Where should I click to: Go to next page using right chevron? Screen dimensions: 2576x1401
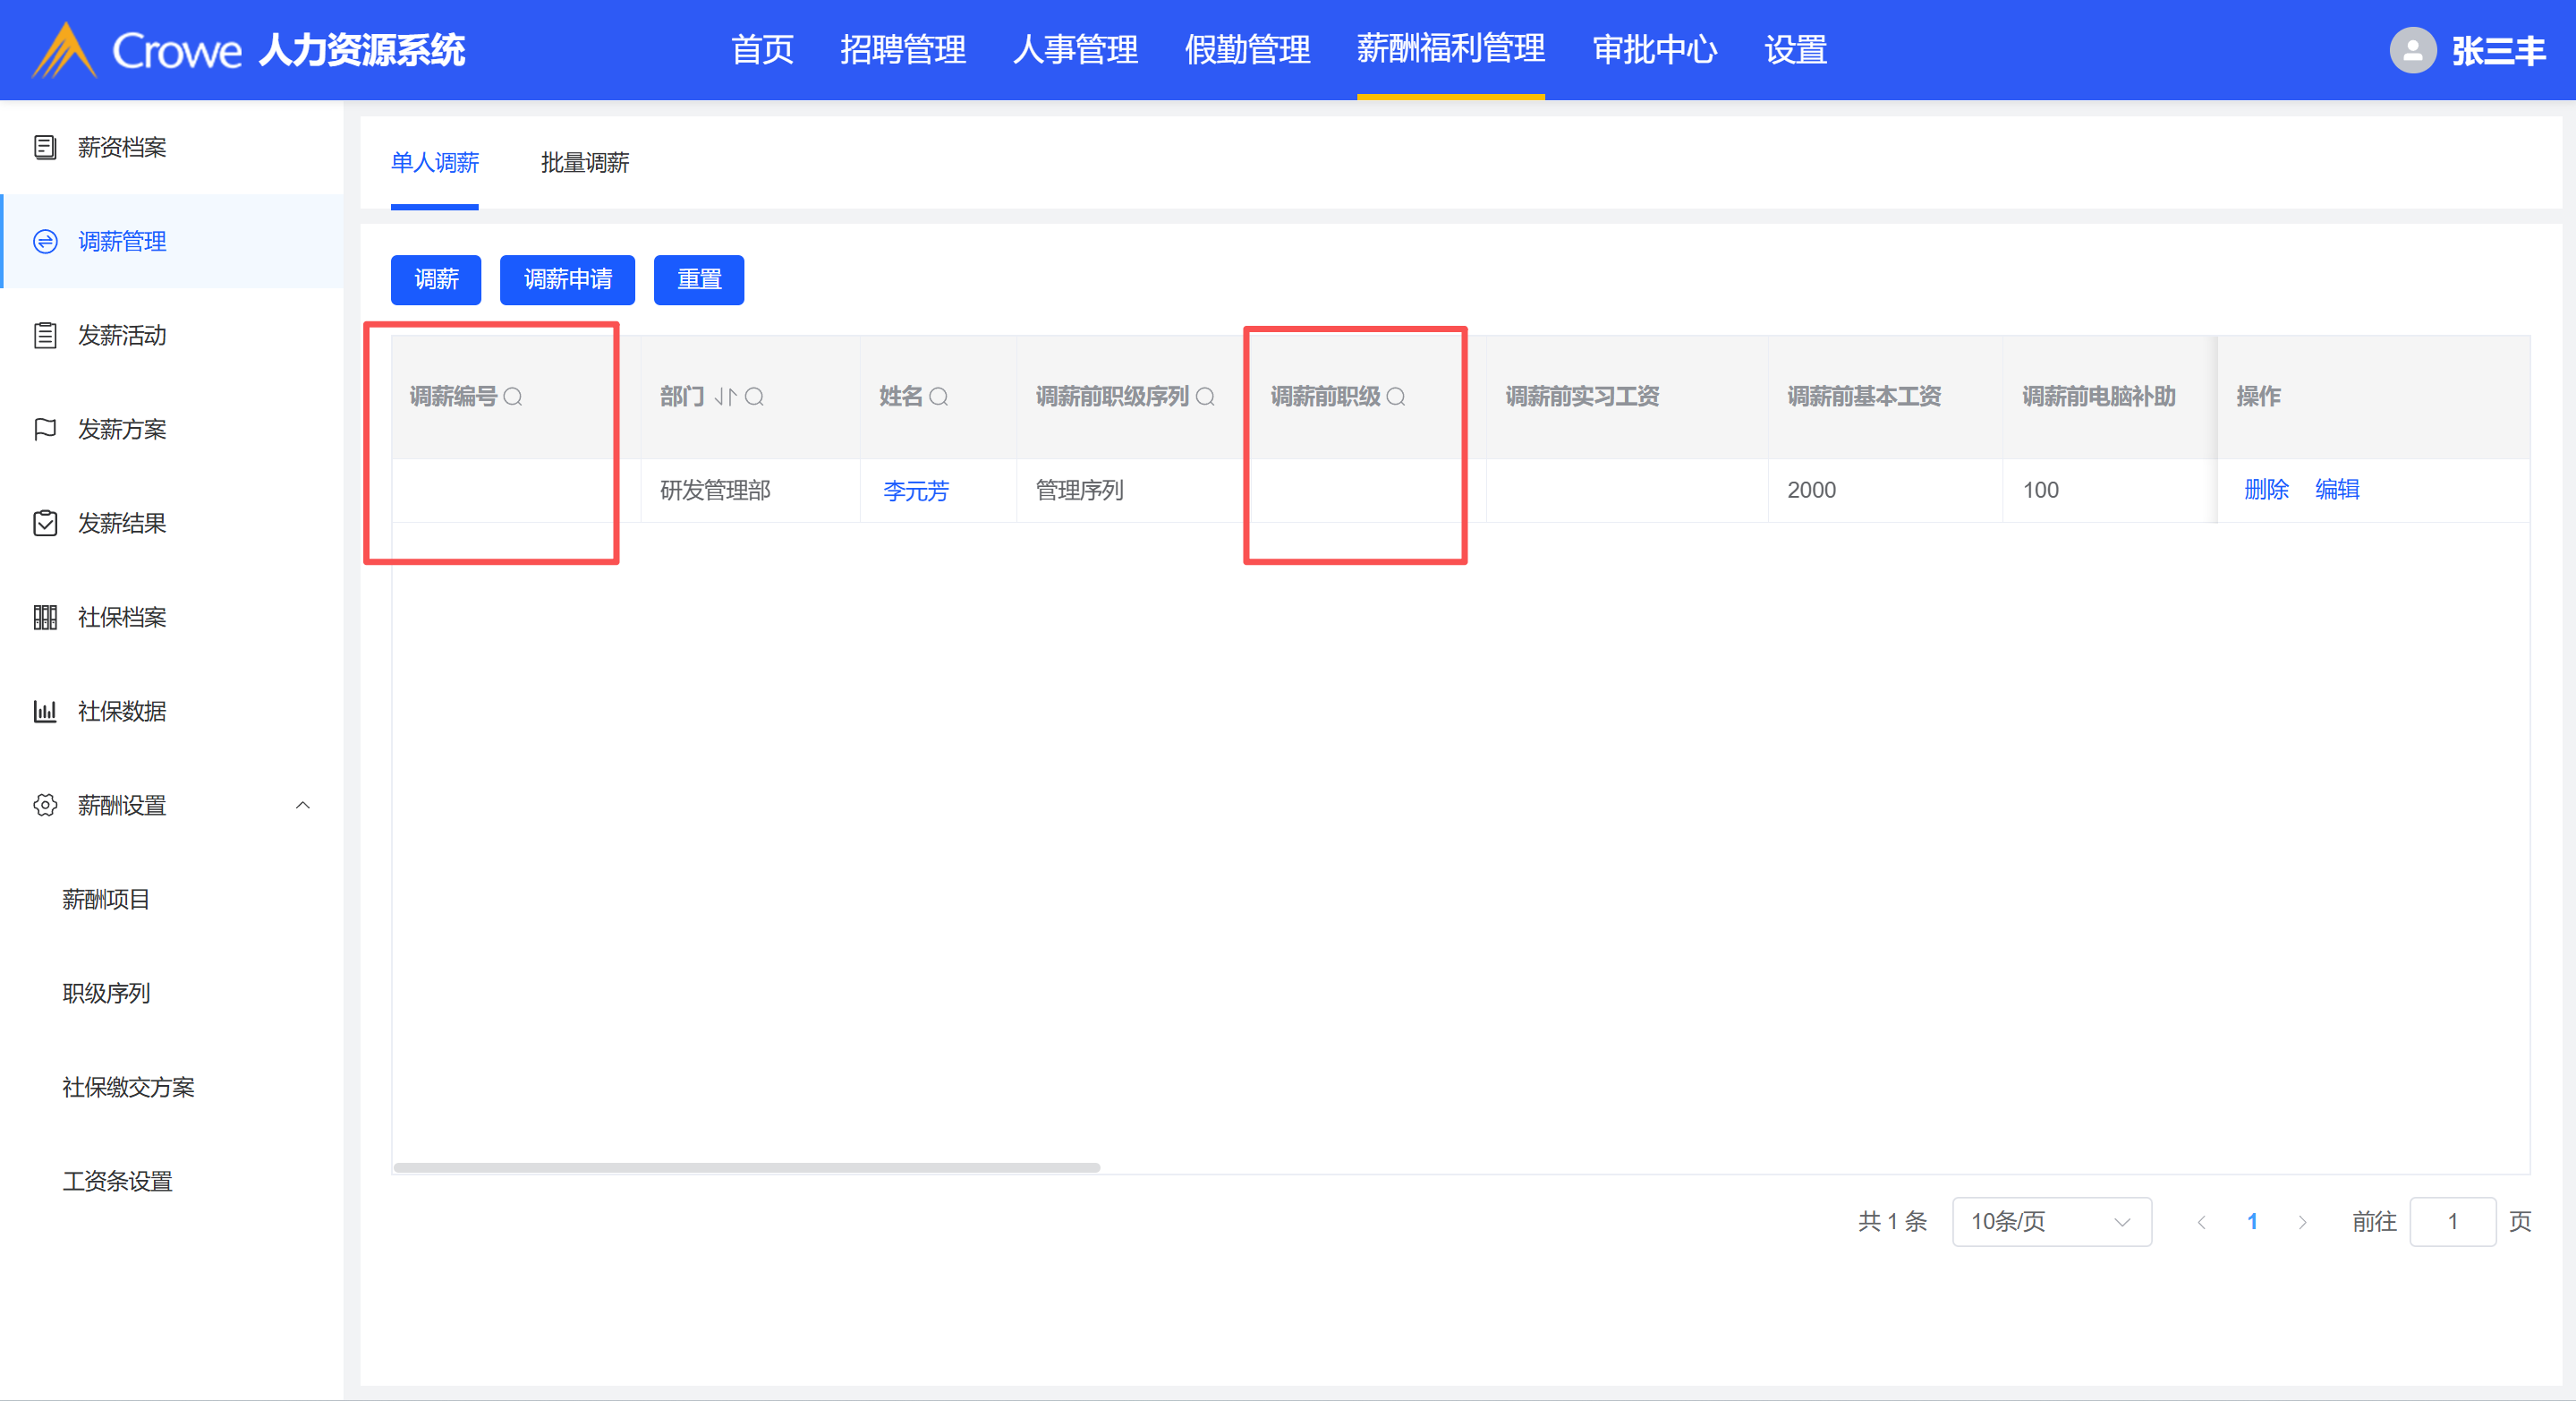pos(2302,1222)
